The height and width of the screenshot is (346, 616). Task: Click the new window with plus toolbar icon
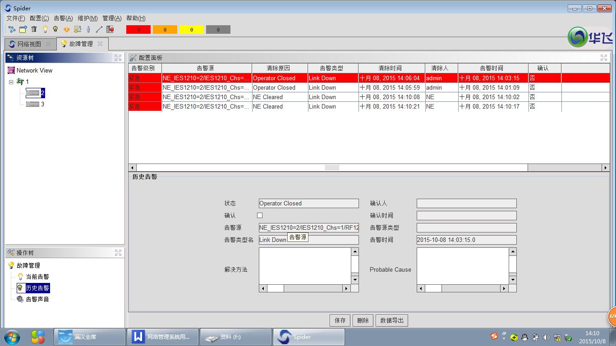pos(23,29)
